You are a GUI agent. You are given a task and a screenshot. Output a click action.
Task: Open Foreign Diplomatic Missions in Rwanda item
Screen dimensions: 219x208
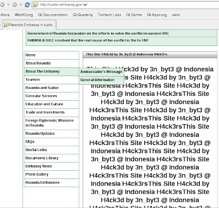(51, 123)
